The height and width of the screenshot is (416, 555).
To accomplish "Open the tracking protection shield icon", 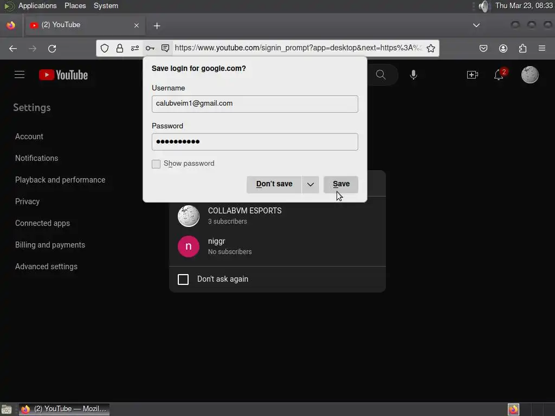I will (105, 48).
